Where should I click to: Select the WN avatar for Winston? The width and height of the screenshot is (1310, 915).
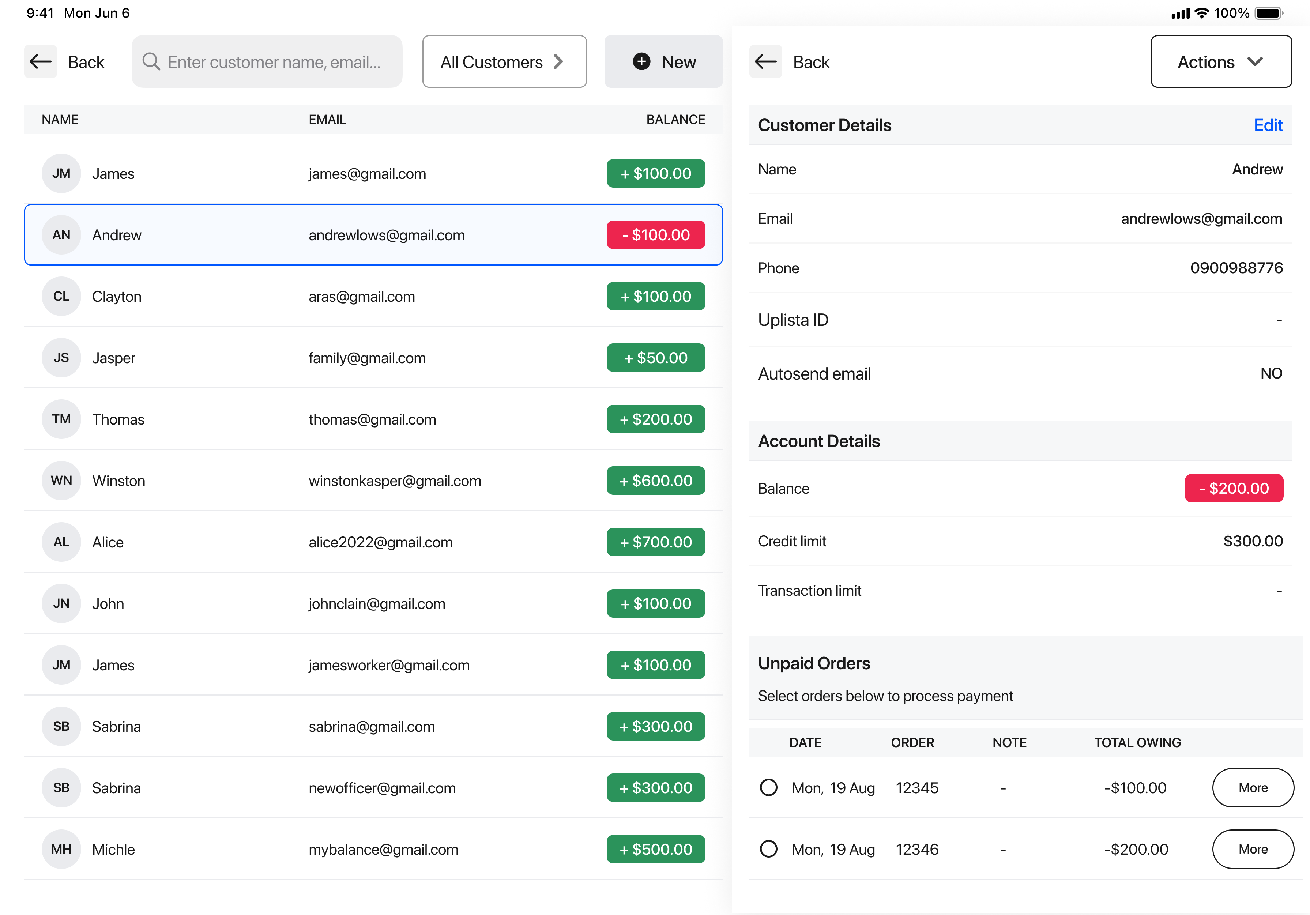(x=61, y=481)
